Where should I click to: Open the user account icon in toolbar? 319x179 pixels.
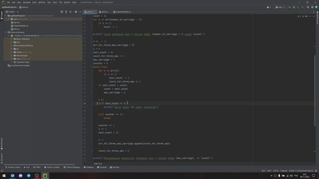(269, 7)
